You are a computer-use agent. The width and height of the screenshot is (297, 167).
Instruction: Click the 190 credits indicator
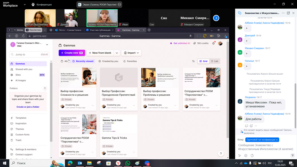pyautogui.click(x=201, y=43)
